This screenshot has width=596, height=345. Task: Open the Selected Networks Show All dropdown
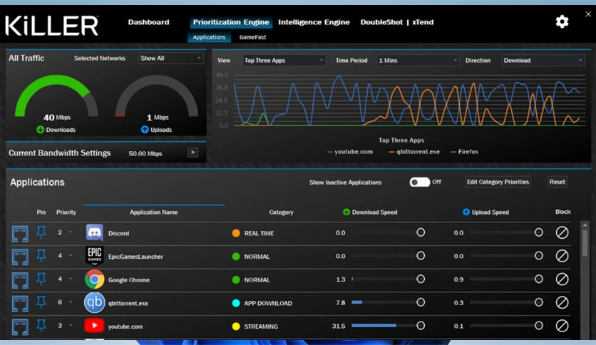(x=170, y=58)
